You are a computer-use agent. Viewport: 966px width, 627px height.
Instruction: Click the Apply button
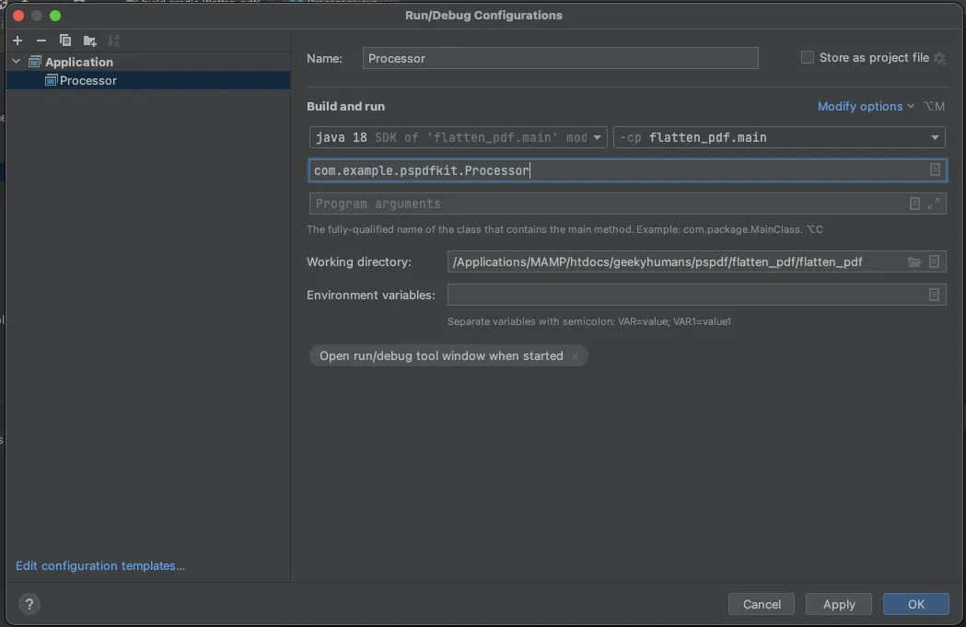click(x=839, y=604)
